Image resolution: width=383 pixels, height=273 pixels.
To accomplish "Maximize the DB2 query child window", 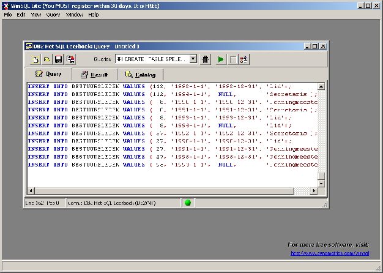I will [315, 46].
